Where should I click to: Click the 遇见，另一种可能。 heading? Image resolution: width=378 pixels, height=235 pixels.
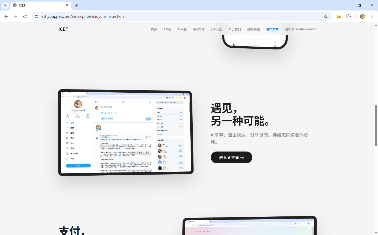(240, 115)
